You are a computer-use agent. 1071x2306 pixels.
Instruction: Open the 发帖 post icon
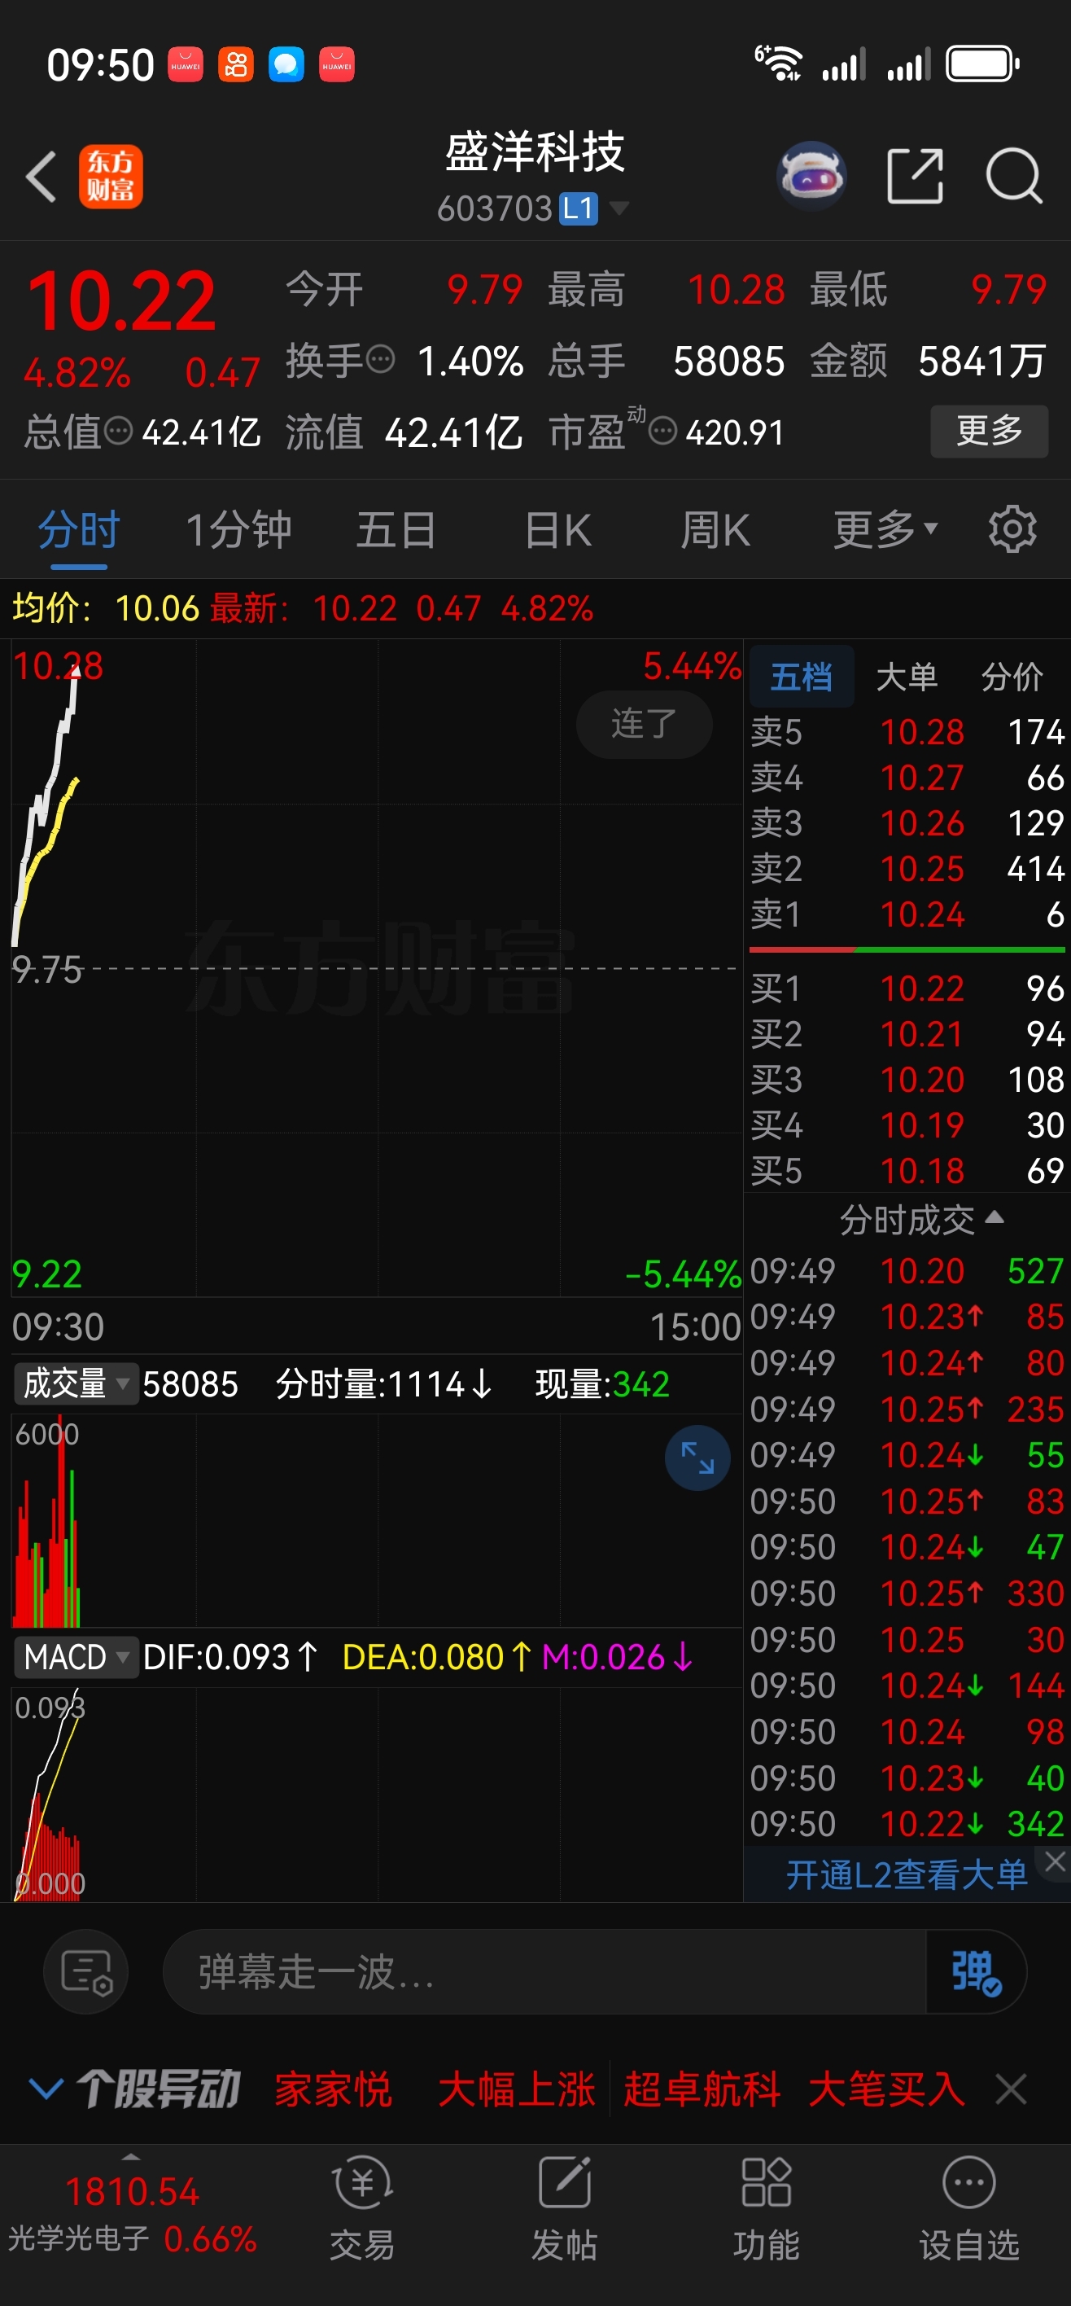click(564, 2208)
